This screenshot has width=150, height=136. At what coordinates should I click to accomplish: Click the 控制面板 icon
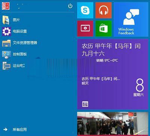coord(6,55)
